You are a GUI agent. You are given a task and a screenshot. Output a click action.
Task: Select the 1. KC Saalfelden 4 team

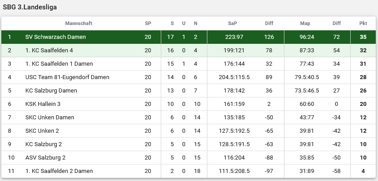point(49,51)
